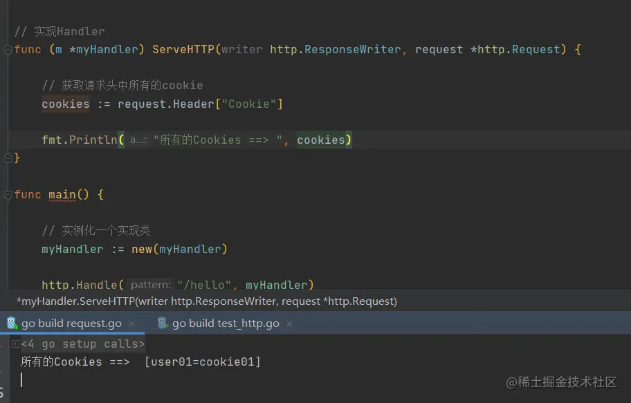Click 'http.ResponseWriter' parameter type
631x403 pixels.
335,50
